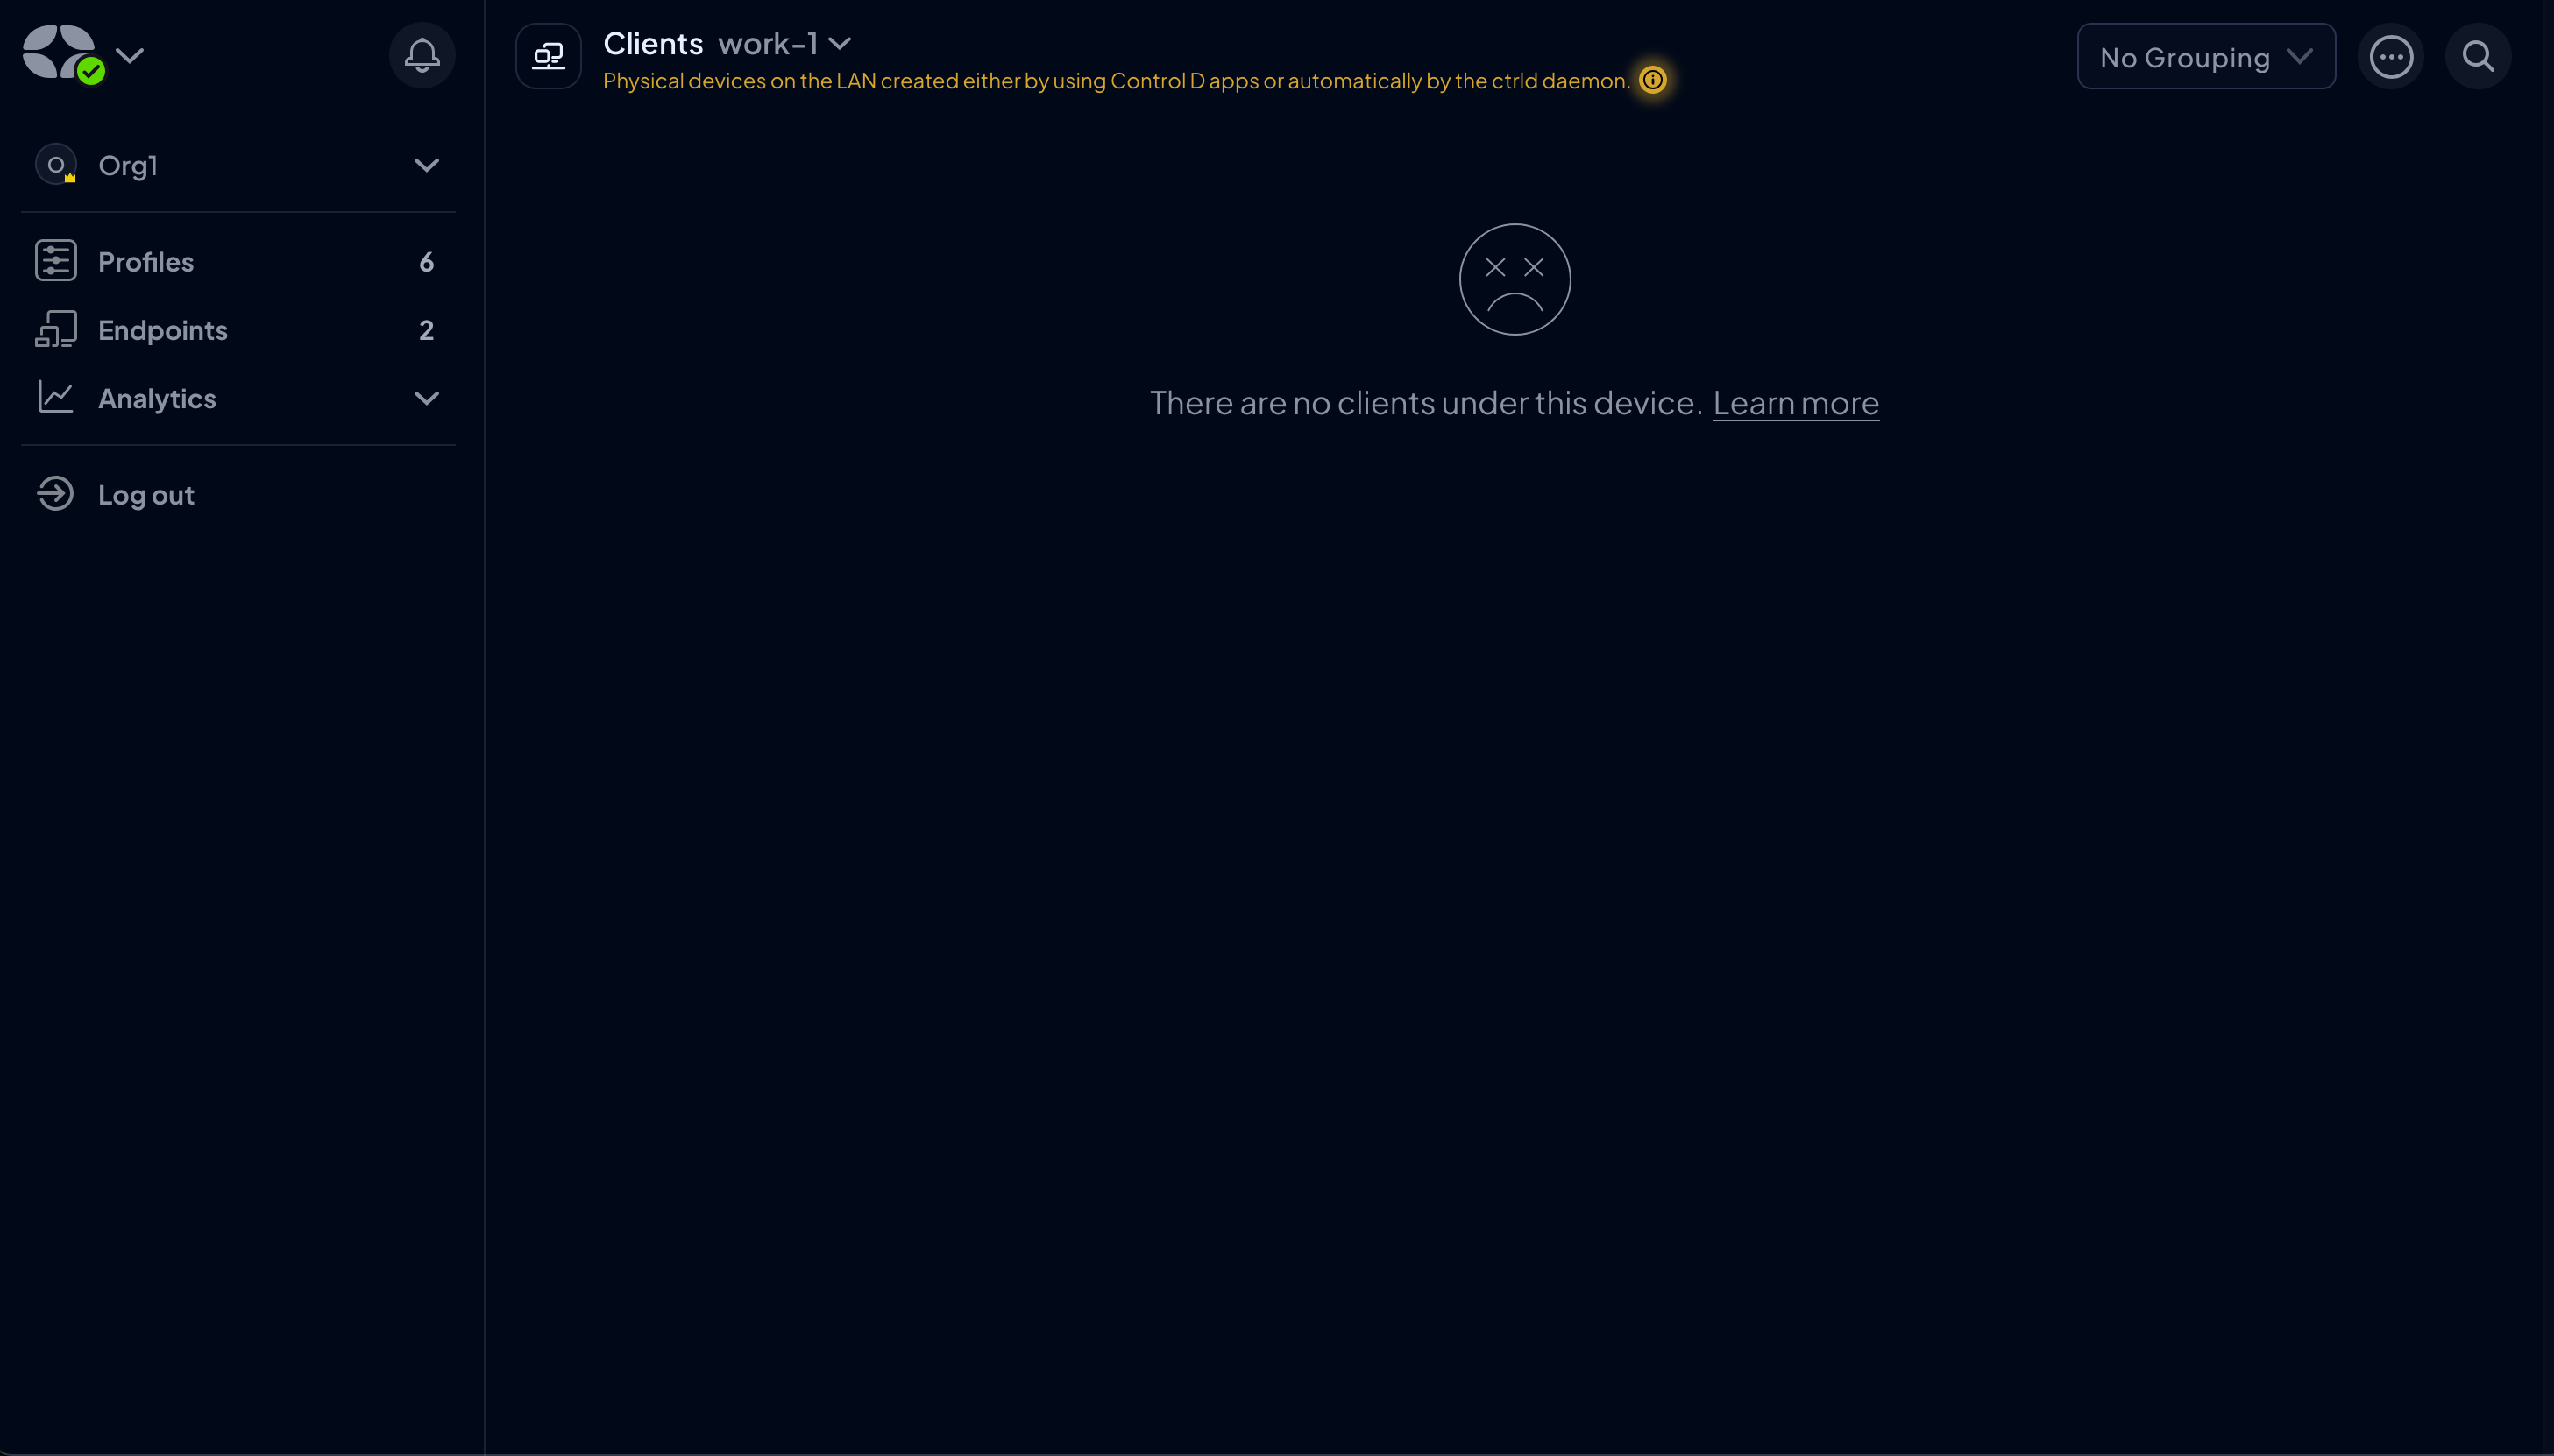Click the notifications bell icon
This screenshot has height=1456, width=2554.
[x=422, y=56]
